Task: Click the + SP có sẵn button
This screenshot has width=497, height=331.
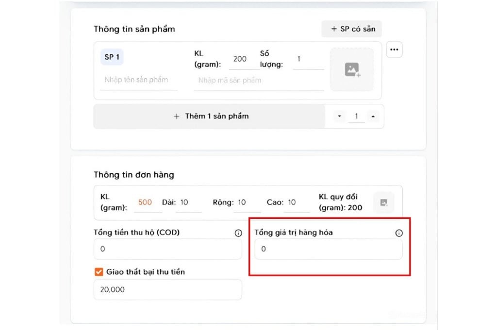Action: coord(351,29)
